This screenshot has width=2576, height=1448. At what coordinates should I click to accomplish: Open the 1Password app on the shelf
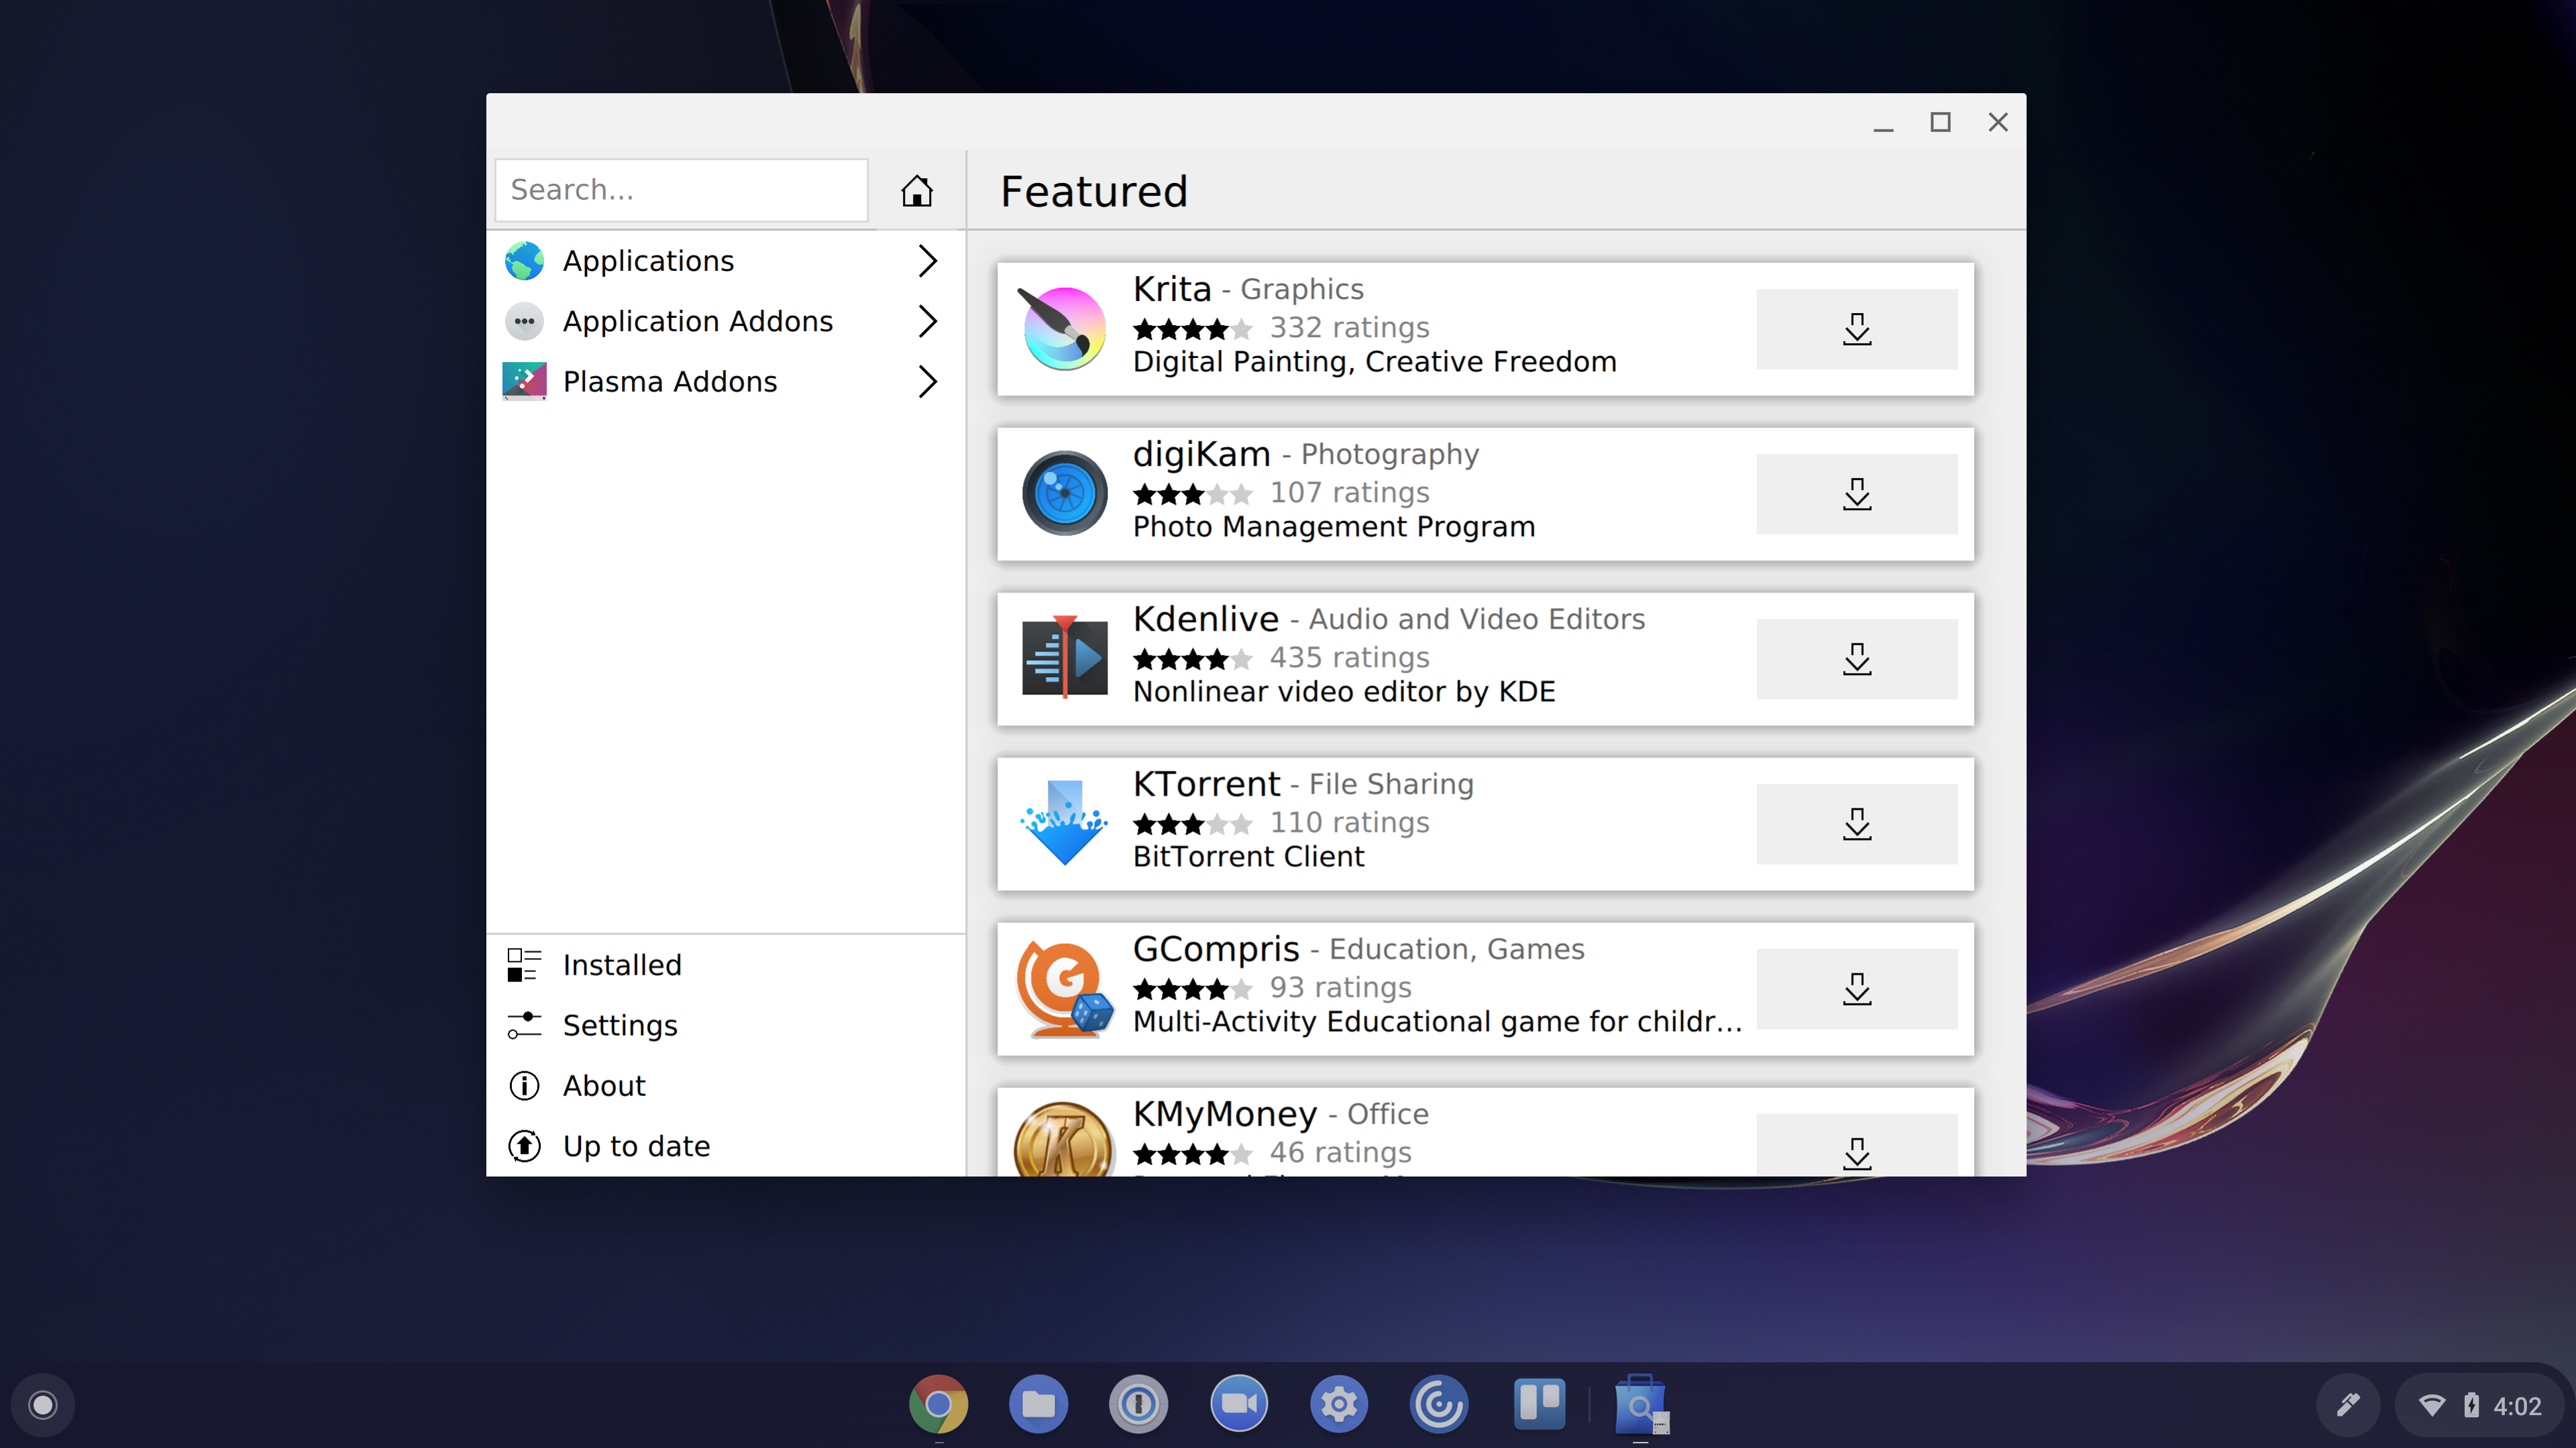[x=1138, y=1405]
